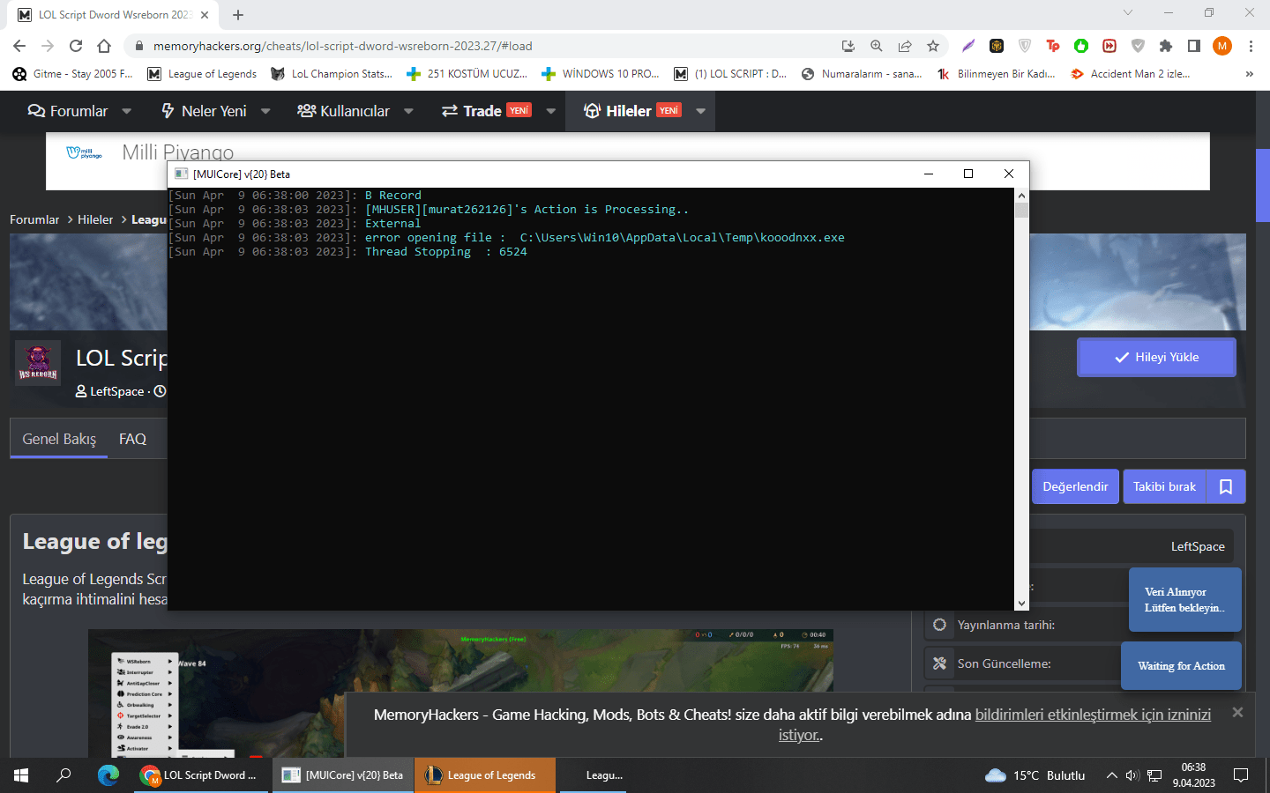Click the Forumlar breadcrumb link
This screenshot has height=793, width=1270.
(x=34, y=219)
